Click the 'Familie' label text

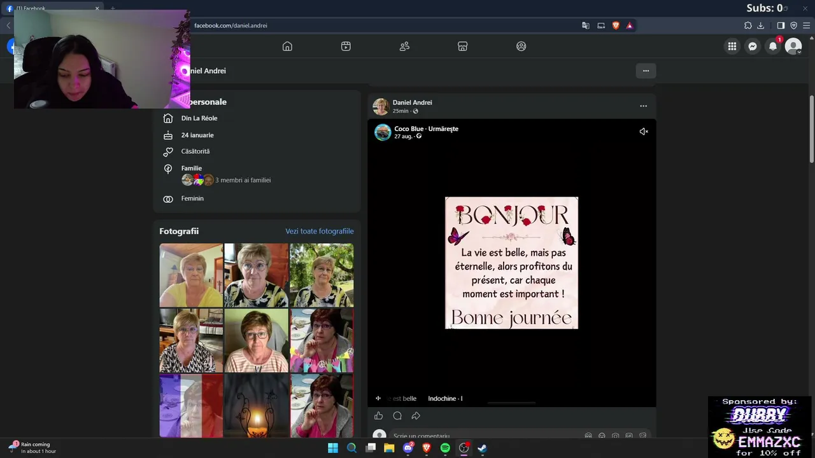pos(192,168)
